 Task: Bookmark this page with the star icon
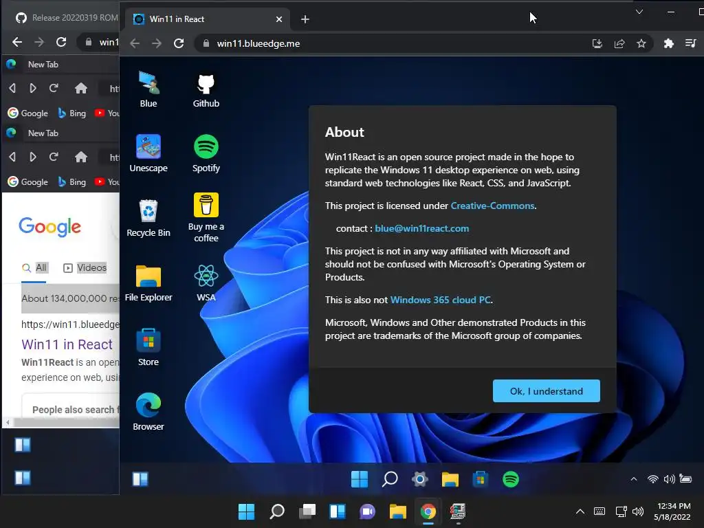click(641, 43)
